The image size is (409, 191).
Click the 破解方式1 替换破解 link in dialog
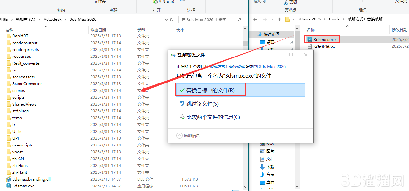(x=227, y=66)
